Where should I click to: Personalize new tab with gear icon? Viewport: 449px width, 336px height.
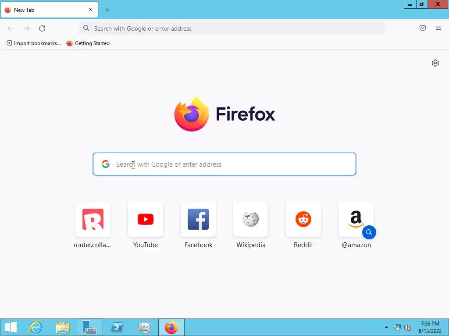(x=435, y=63)
